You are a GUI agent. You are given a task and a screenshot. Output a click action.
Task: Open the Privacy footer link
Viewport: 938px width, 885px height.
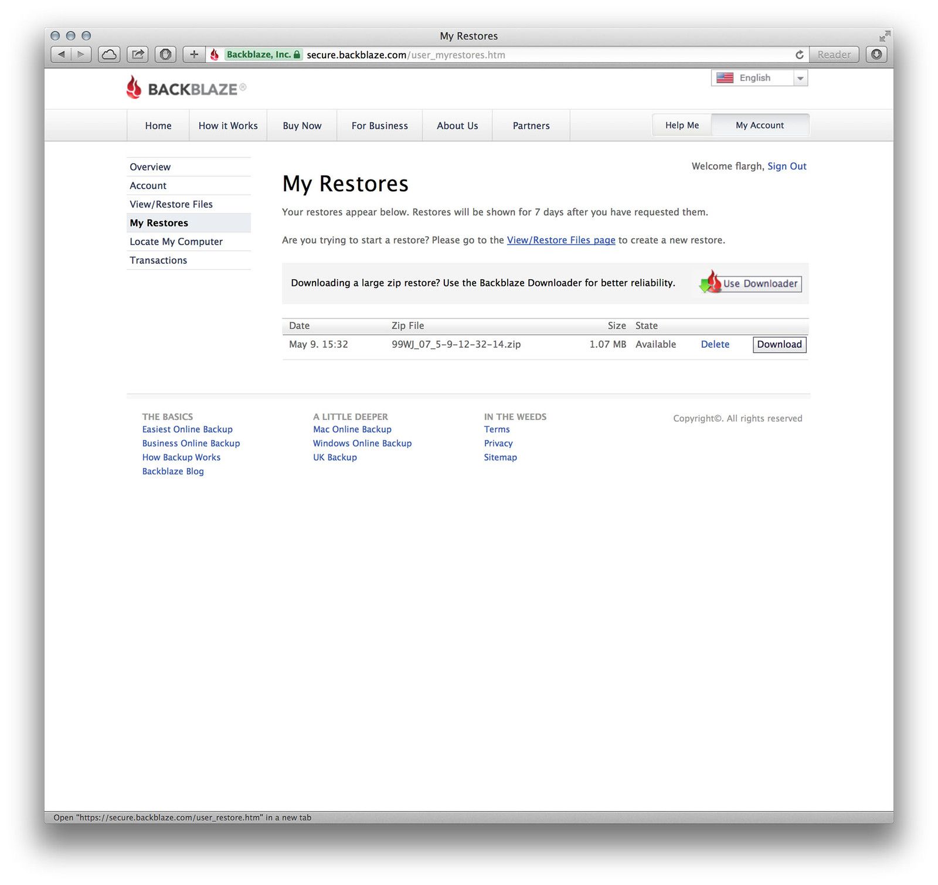tap(498, 443)
